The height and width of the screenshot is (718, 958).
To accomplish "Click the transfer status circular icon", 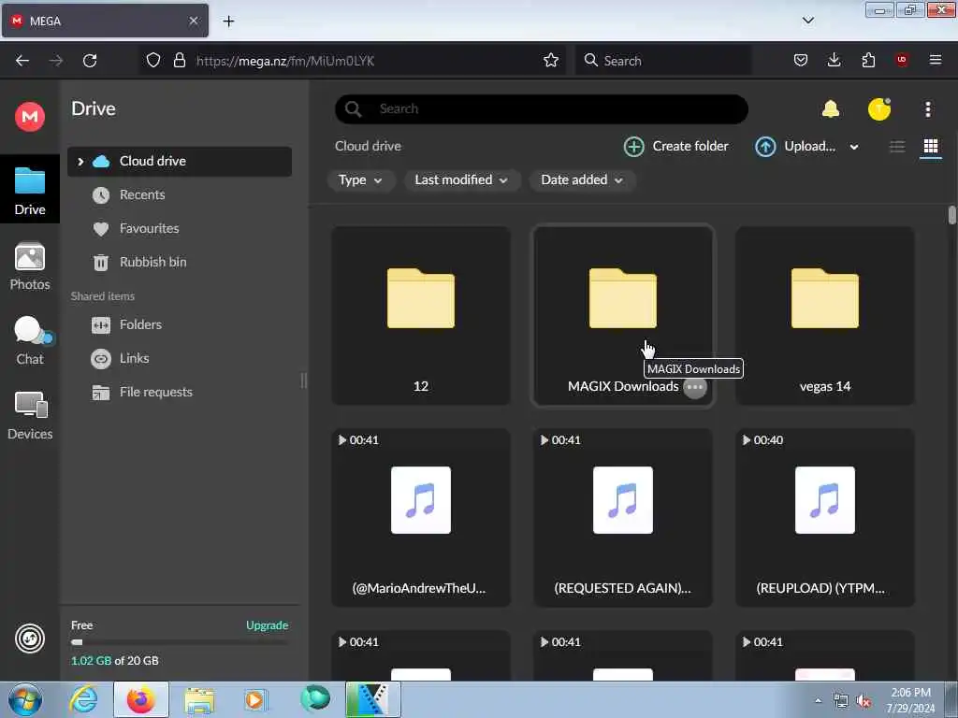I will point(30,639).
